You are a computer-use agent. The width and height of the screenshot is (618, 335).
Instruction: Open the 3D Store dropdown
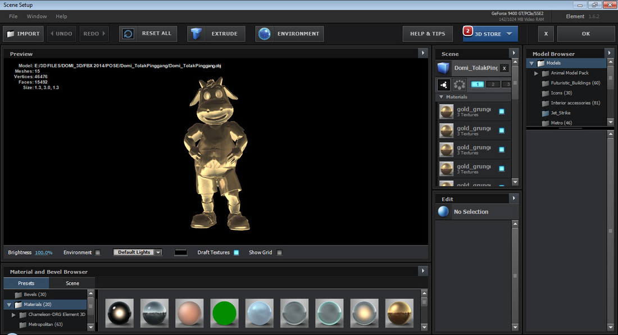pyautogui.click(x=490, y=34)
